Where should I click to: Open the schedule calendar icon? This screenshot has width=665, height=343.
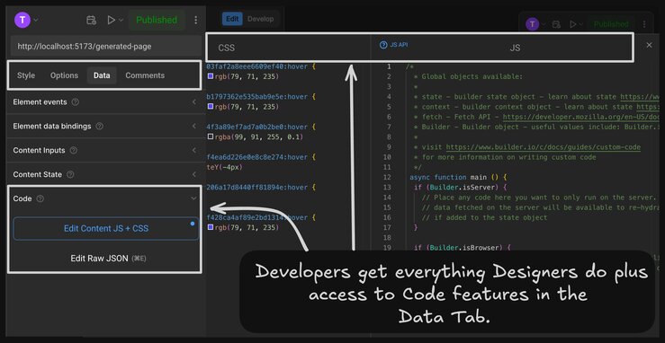(91, 20)
